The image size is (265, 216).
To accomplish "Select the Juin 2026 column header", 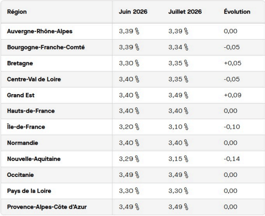I will (133, 12).
